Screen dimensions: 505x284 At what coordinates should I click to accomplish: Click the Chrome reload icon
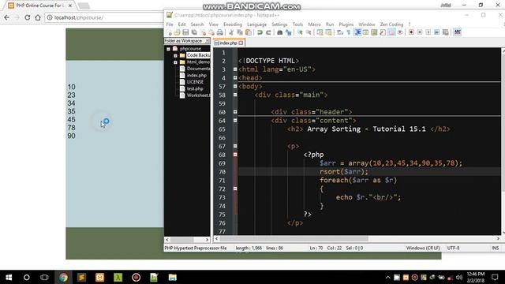[x=28, y=17]
